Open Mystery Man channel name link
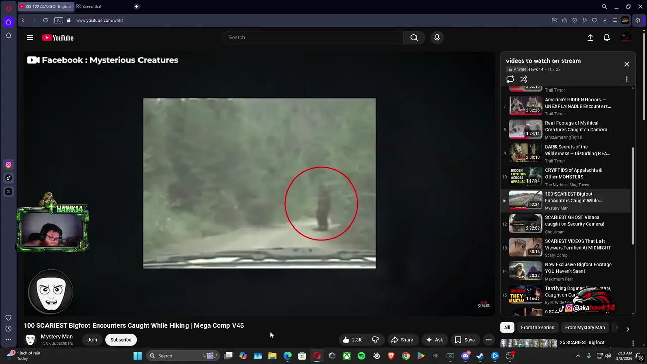The image size is (647, 364). click(57, 337)
